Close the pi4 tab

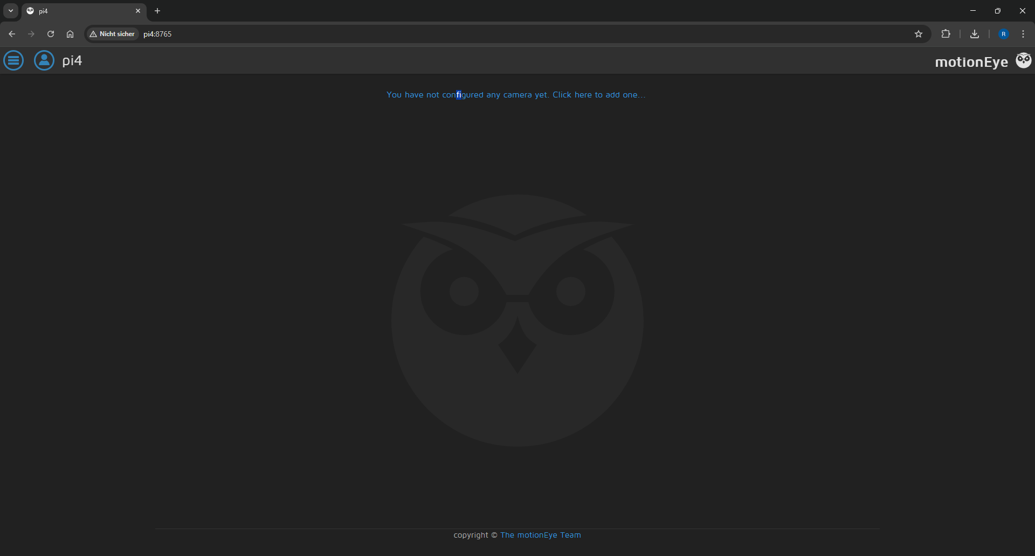point(138,11)
